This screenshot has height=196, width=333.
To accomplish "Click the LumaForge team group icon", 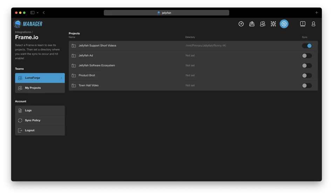I will pyautogui.click(x=20, y=78).
